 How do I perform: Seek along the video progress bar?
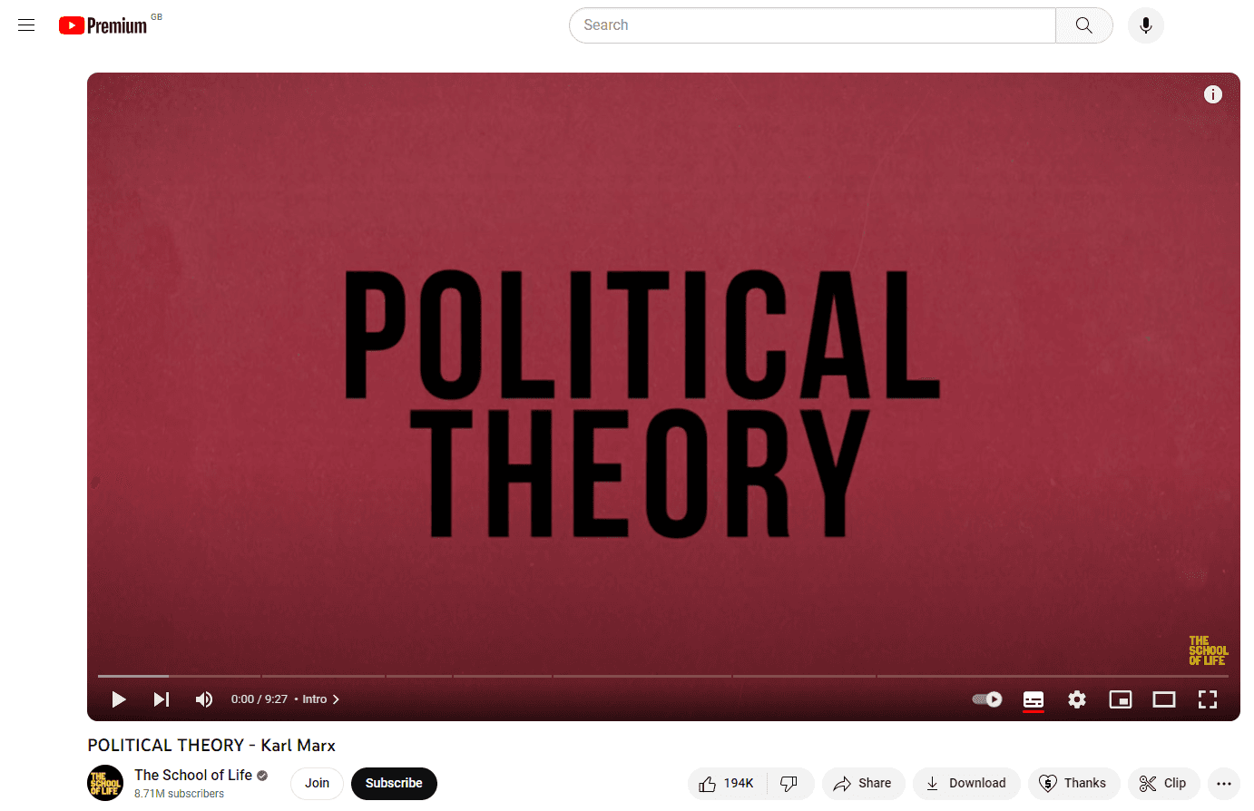(663, 676)
